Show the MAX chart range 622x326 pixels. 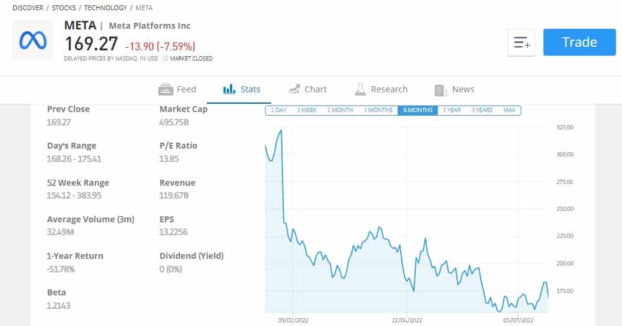tap(509, 110)
